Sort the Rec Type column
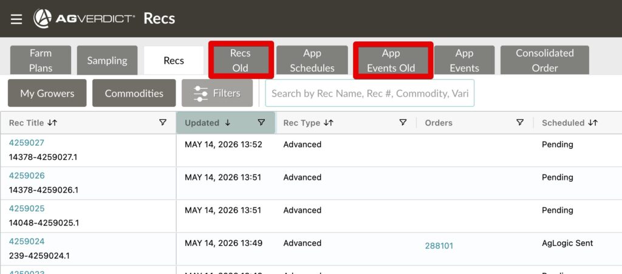622x274 pixels. [329, 123]
